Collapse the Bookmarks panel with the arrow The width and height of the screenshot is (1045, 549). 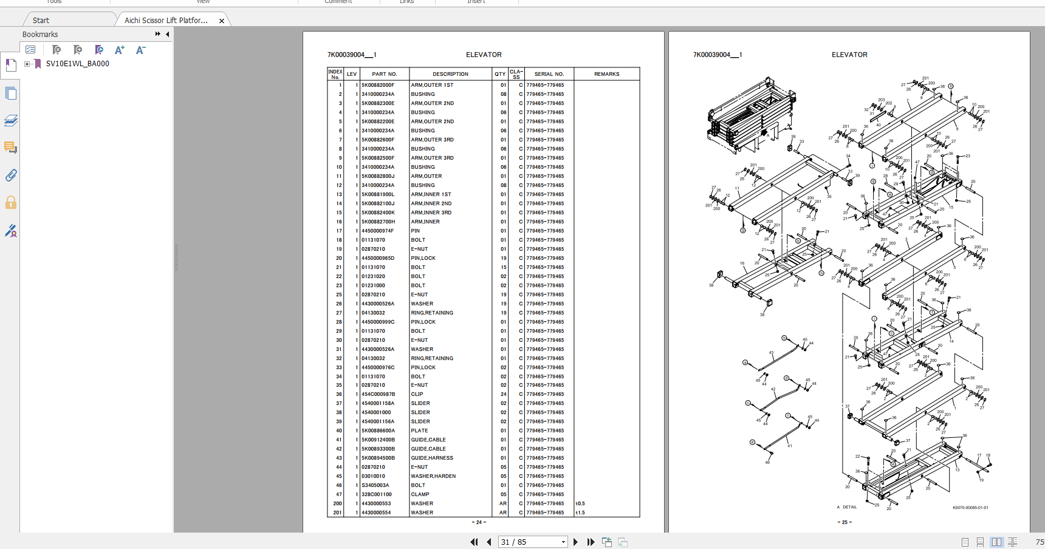point(168,35)
